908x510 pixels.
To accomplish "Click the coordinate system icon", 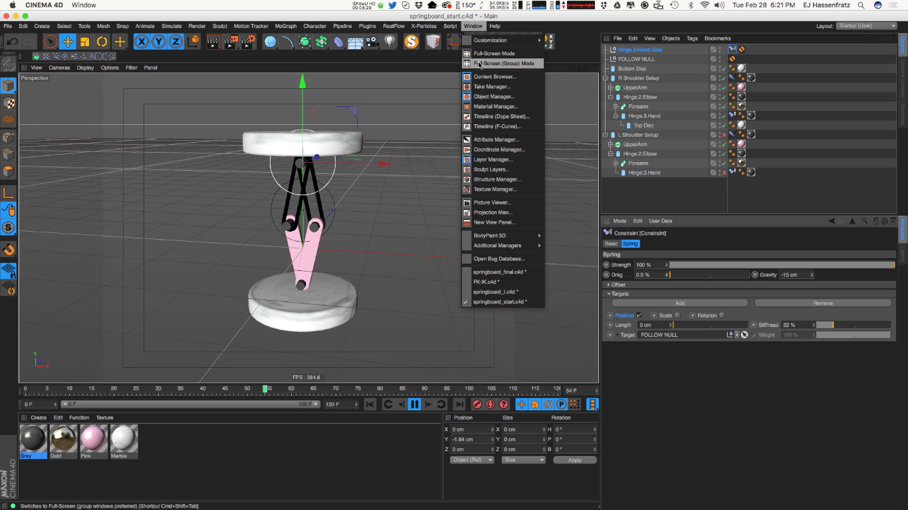I will (193, 42).
